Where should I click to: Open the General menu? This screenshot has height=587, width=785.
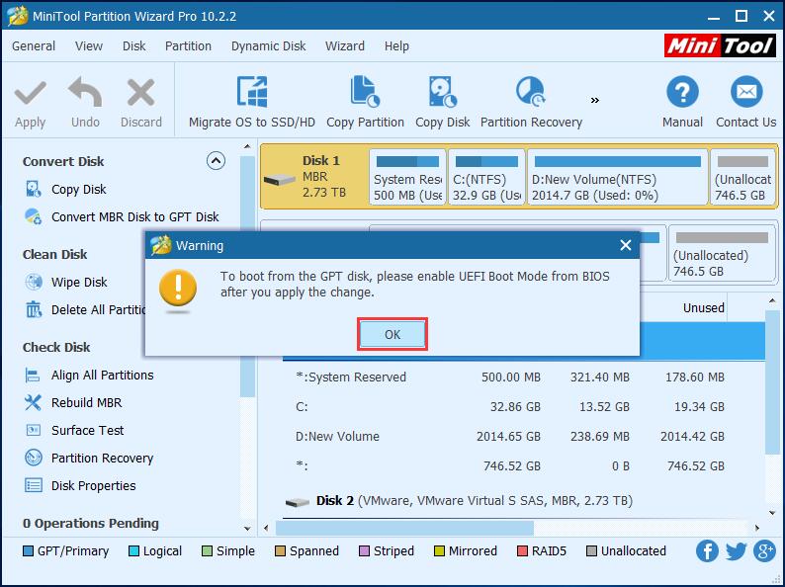34,46
